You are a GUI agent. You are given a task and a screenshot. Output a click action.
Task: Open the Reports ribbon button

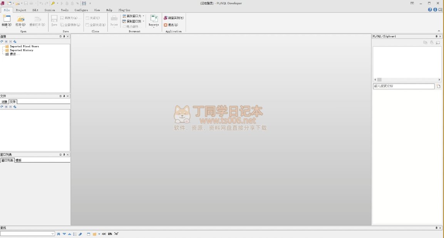154,19
